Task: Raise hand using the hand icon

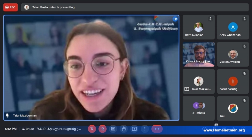Action: coord(124,129)
